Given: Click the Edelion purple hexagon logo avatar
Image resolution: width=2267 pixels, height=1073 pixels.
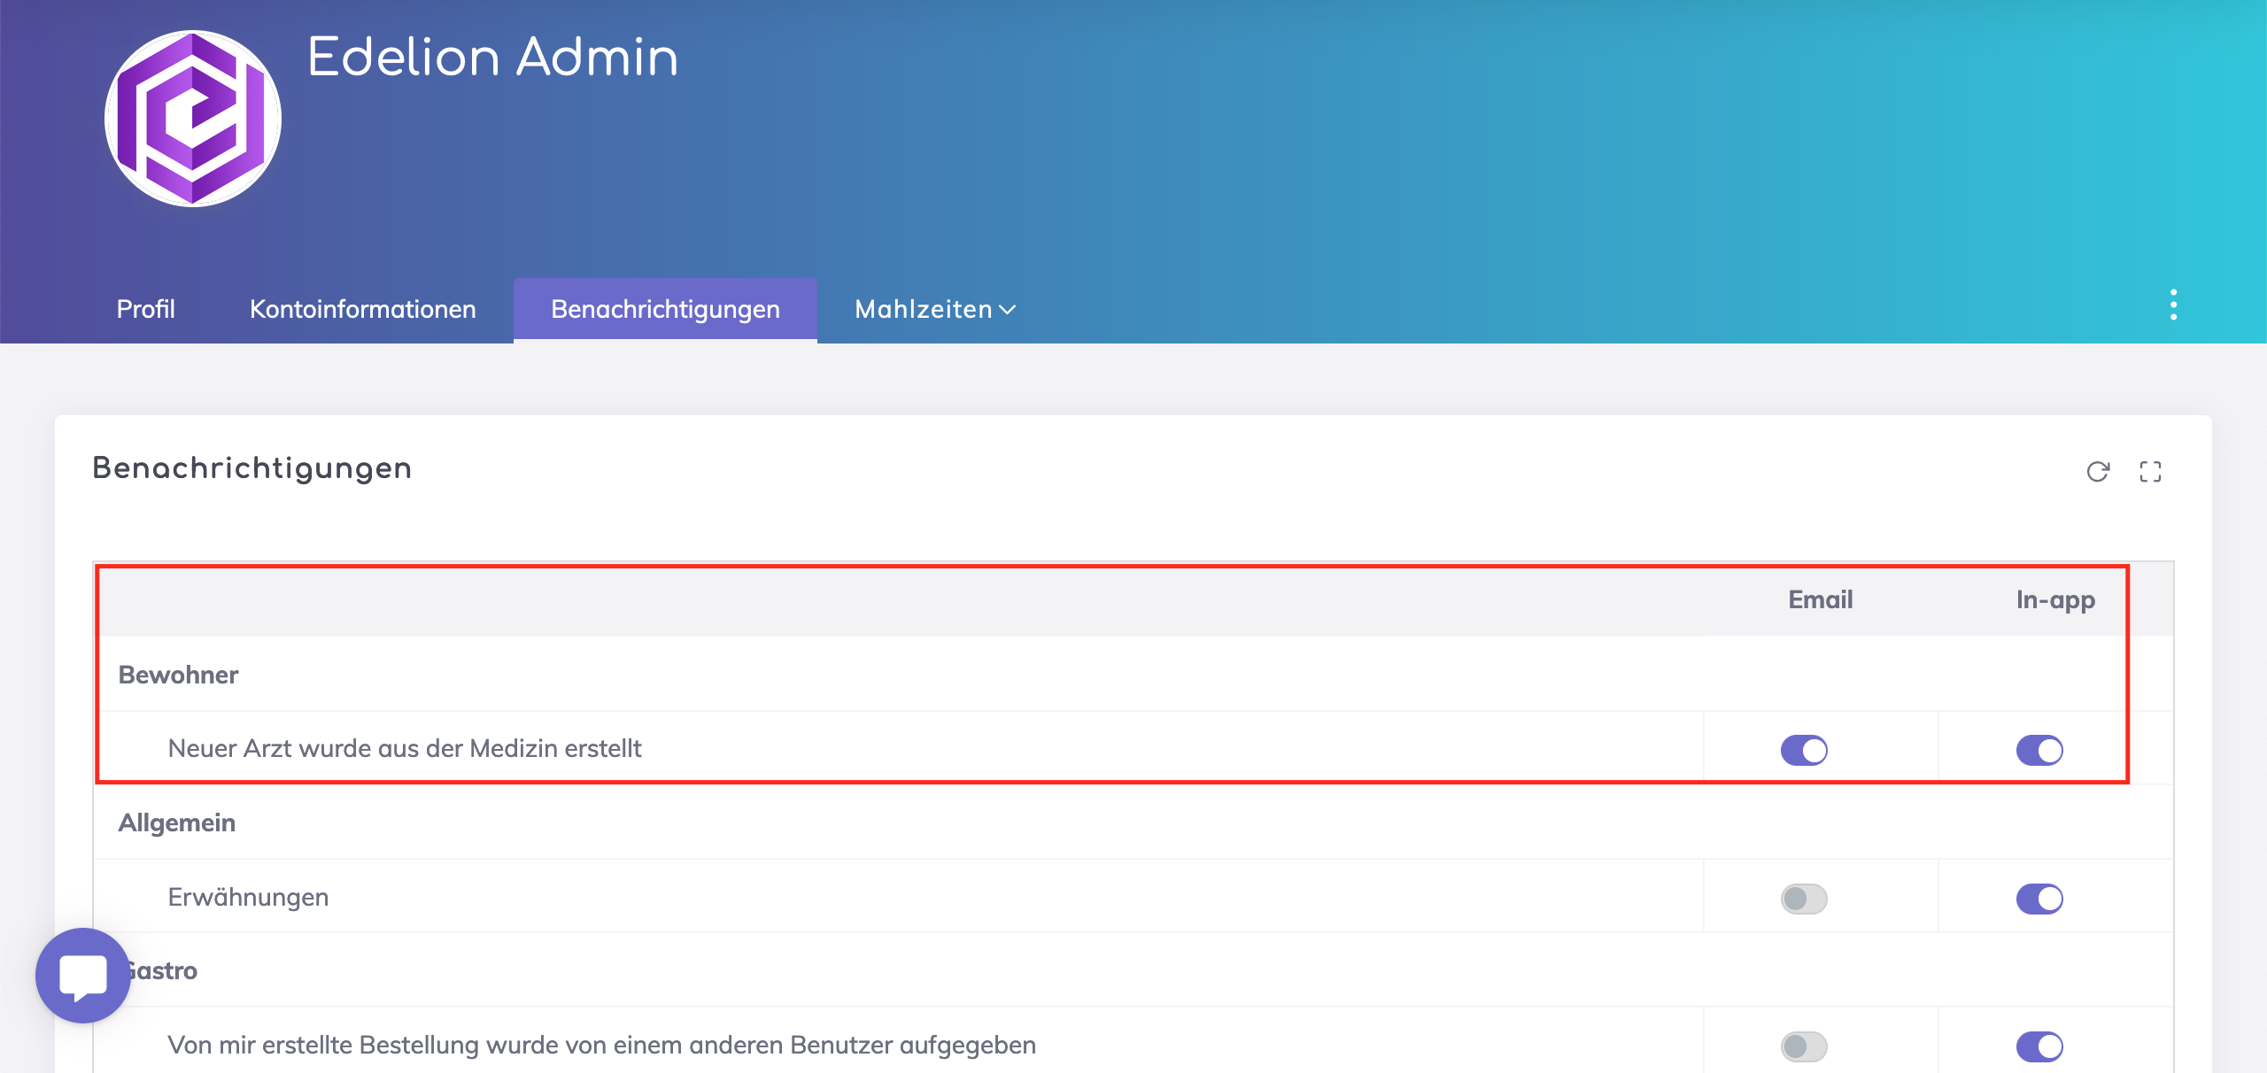Looking at the screenshot, I should click(x=193, y=119).
